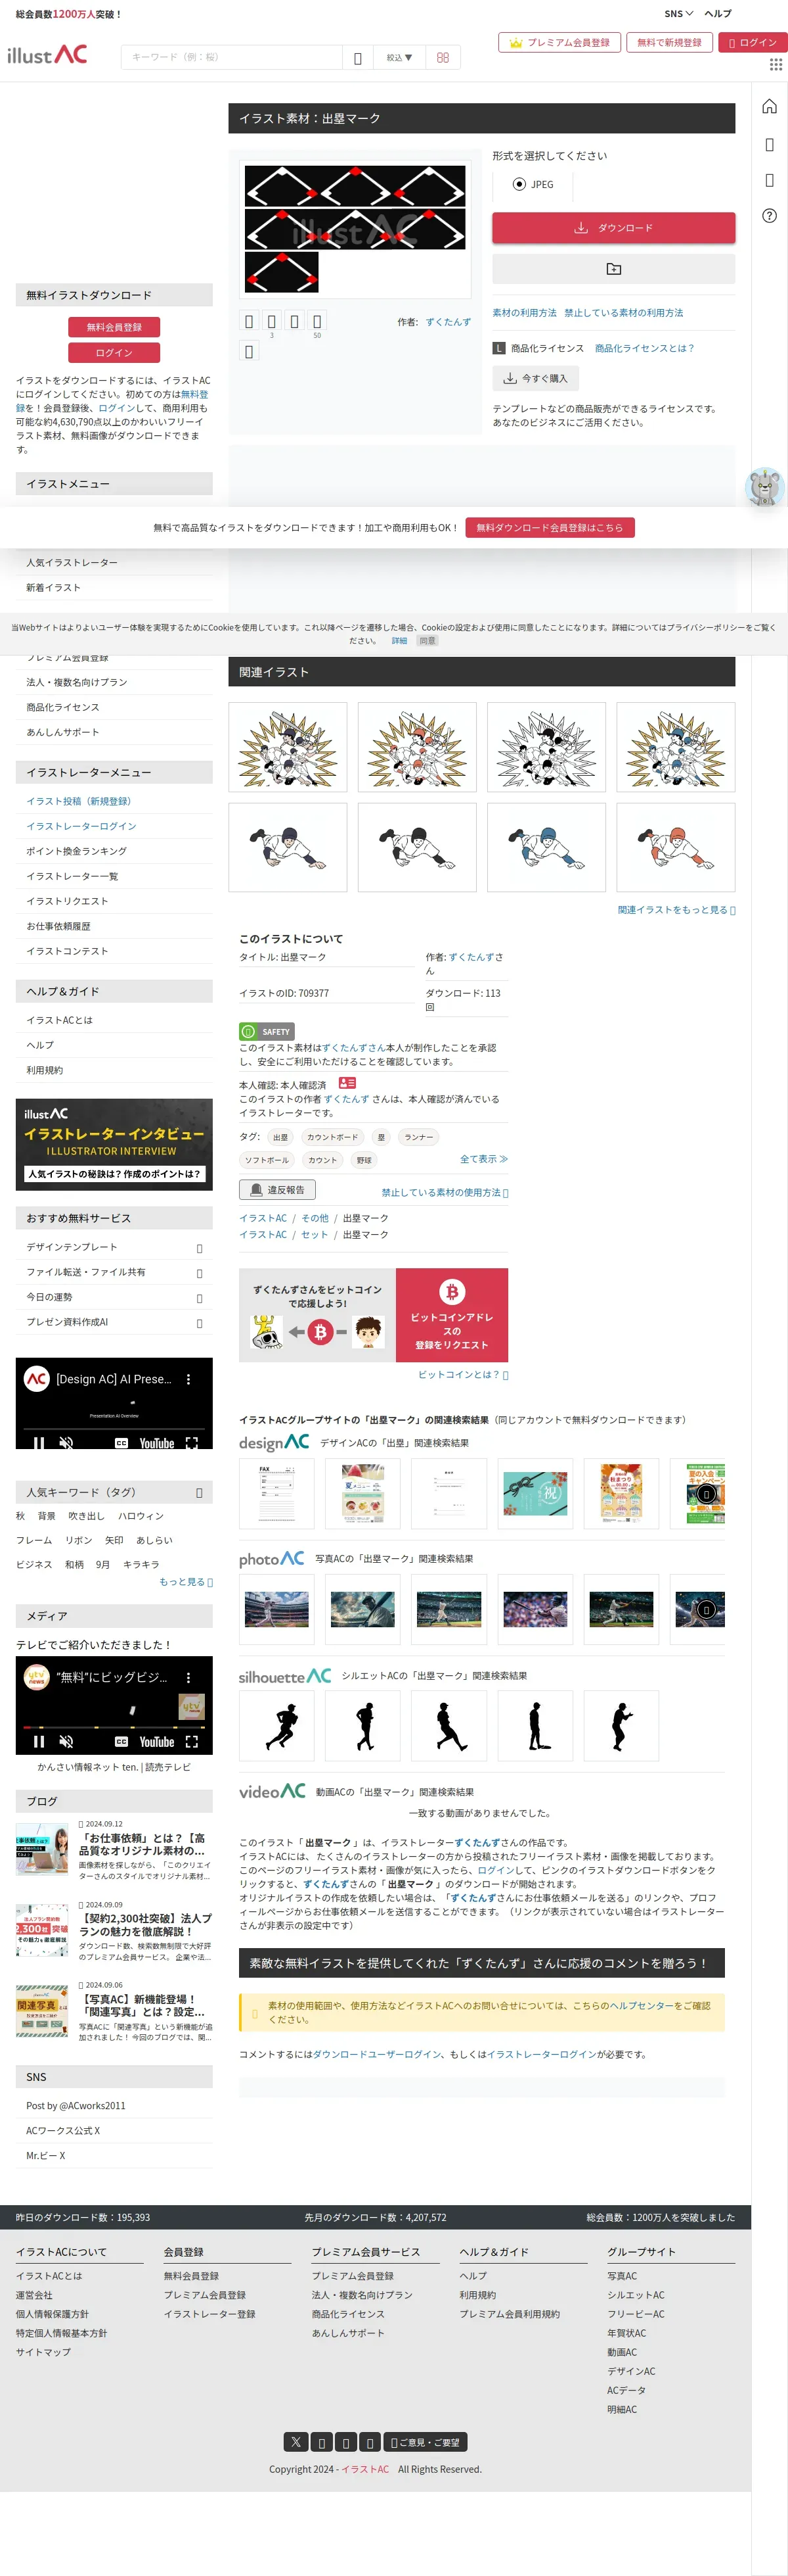This screenshot has height=2576, width=788.
Task: Click the ハロウィン popular keyword
Action: (141, 1516)
